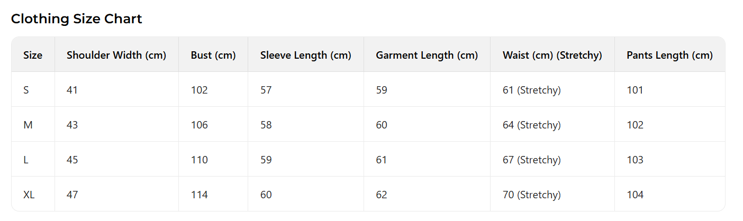Click the pants length value 102
Image resolution: width=743 pixels, height=221 pixels.
click(635, 125)
